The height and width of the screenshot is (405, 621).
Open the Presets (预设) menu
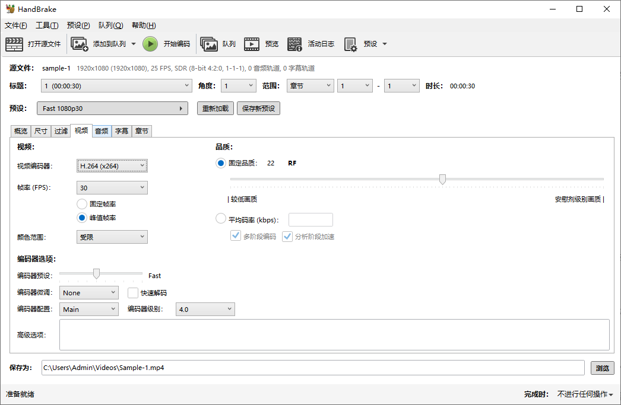point(78,25)
